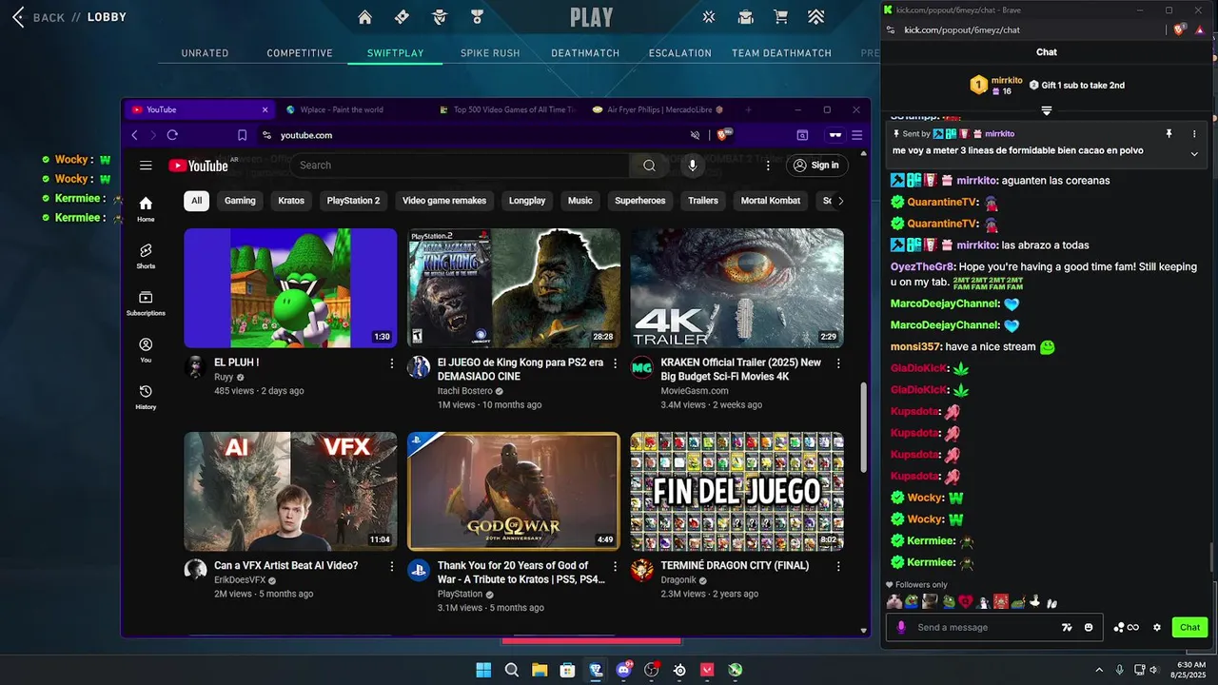Expand the pinned mirrkito message
The width and height of the screenshot is (1218, 685).
[x=1194, y=153]
